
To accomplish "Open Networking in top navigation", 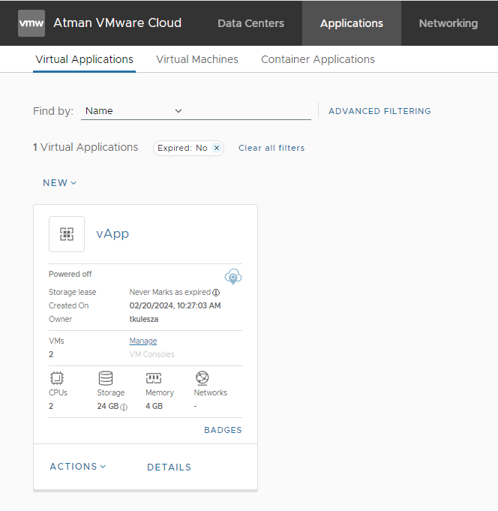I will (x=448, y=23).
